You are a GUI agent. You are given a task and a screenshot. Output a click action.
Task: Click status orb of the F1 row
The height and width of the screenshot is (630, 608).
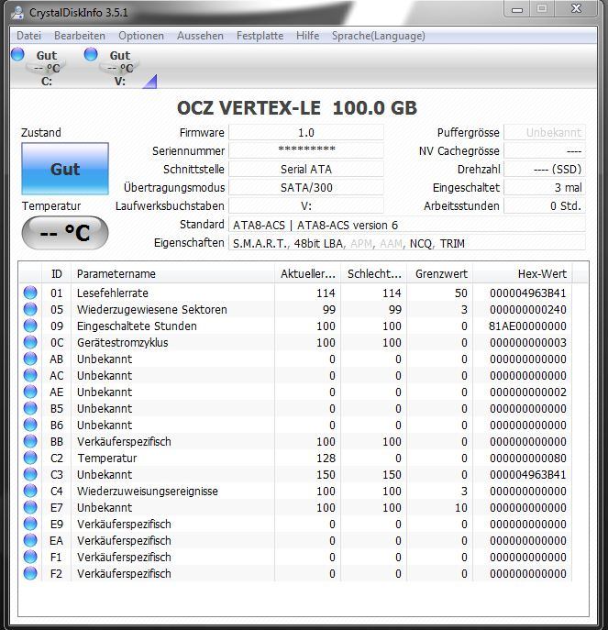30,557
